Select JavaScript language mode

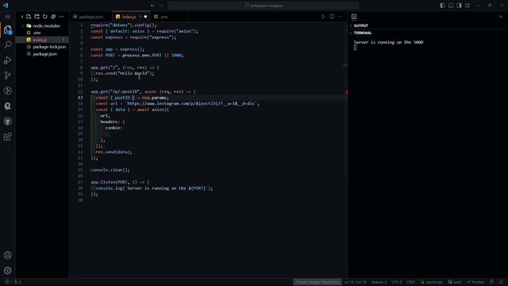coord(431,282)
